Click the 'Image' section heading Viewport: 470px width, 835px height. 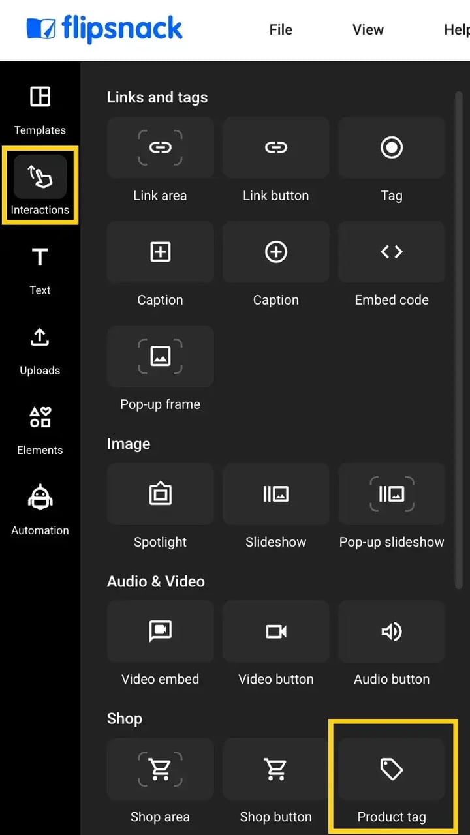(129, 444)
